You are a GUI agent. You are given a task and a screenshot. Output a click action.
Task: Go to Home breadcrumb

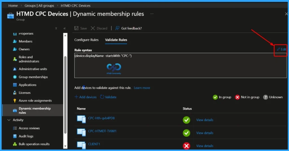pos(13,6)
